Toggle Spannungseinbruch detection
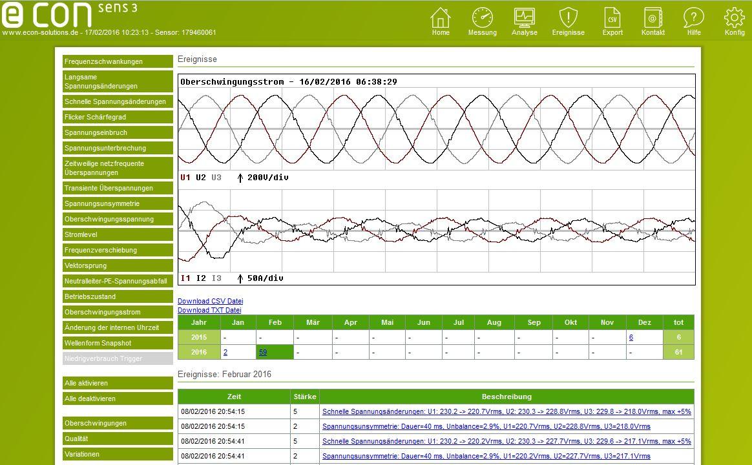The height and width of the screenshot is (465, 752). tap(118, 132)
